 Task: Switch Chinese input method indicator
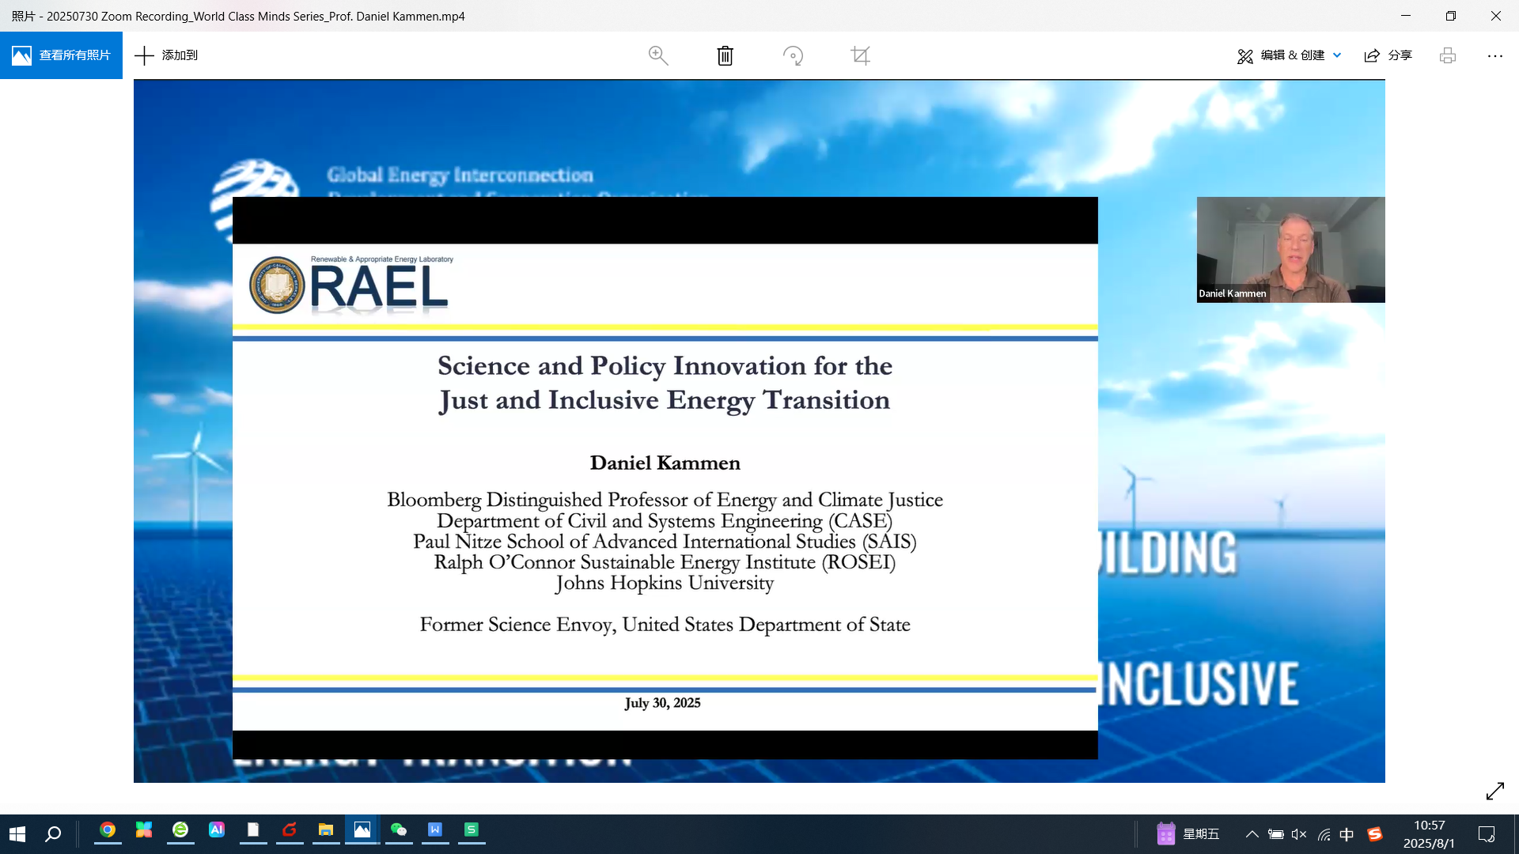pyautogui.click(x=1347, y=834)
